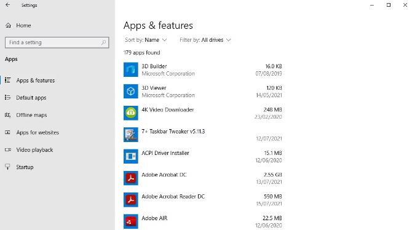
Task: Click the 3D Viewer cube icon
Action: (131, 91)
